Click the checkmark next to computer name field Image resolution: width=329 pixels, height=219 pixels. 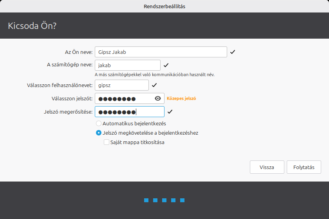pyautogui.click(x=166, y=65)
